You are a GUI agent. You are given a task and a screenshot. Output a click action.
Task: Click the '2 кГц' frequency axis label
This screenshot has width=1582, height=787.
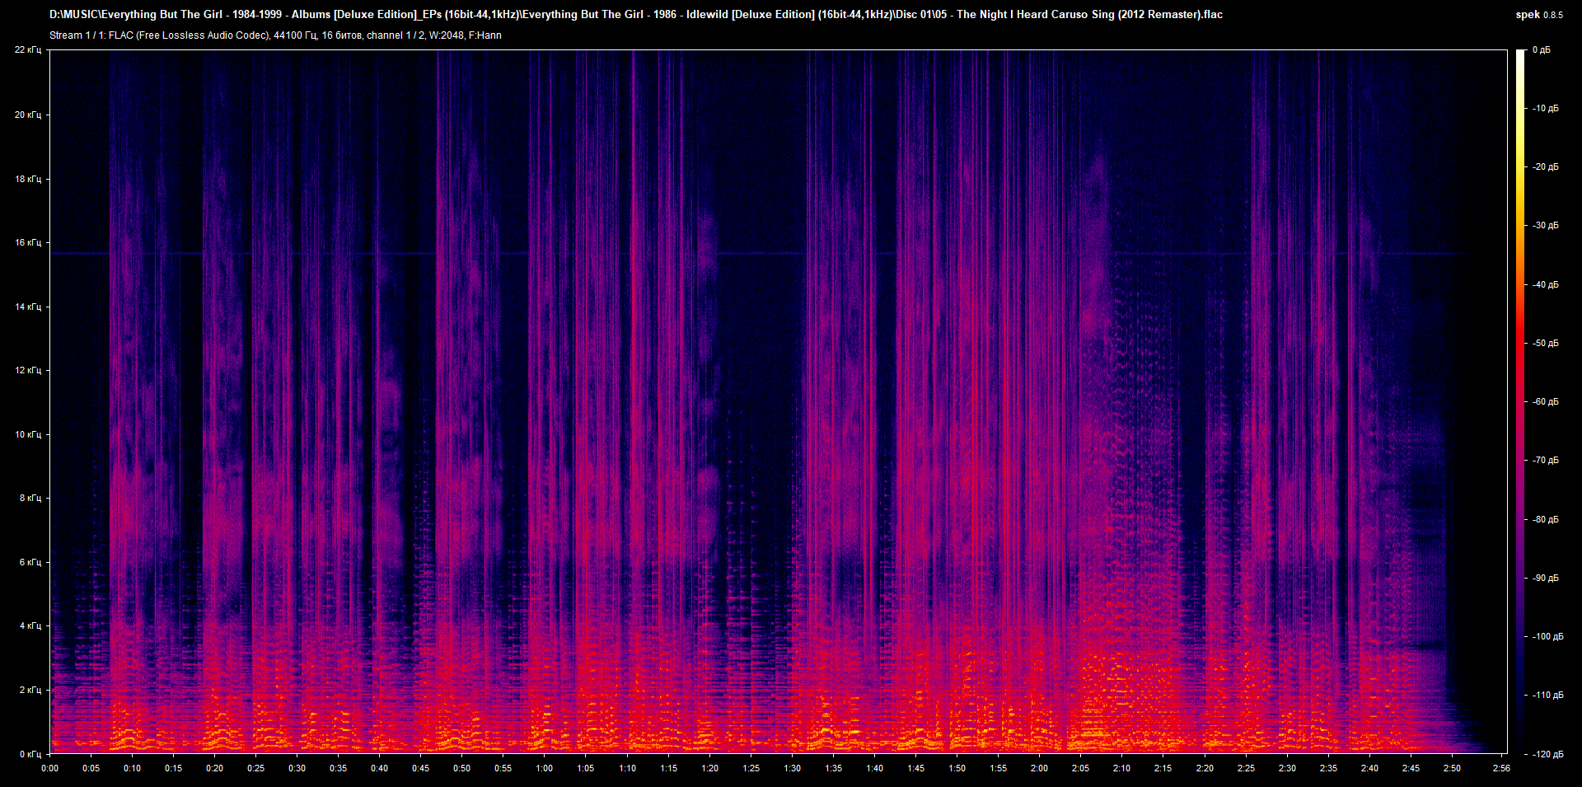tap(30, 690)
